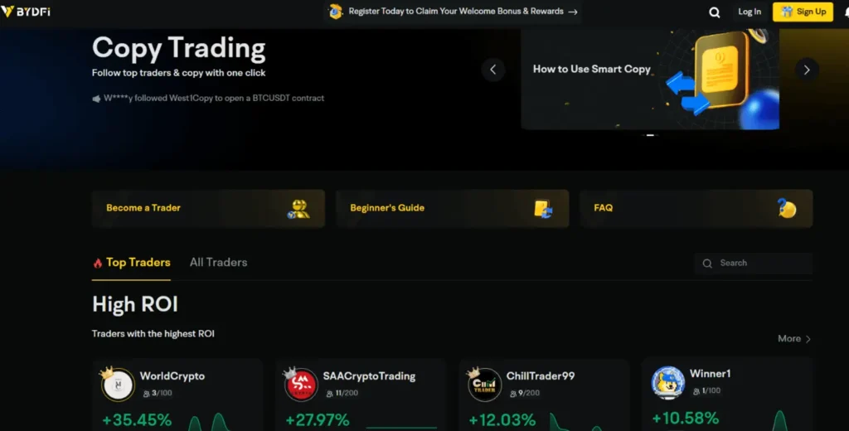Click the Log In link

pos(750,12)
